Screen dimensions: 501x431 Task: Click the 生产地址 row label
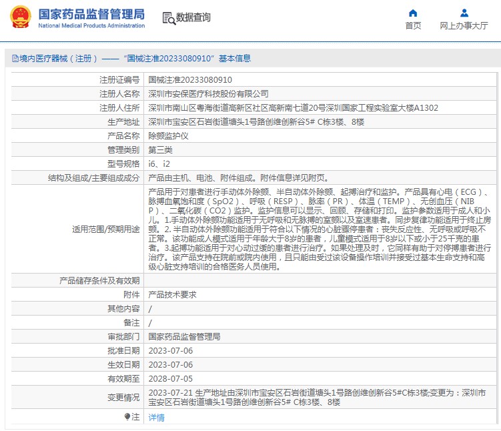[123, 121]
